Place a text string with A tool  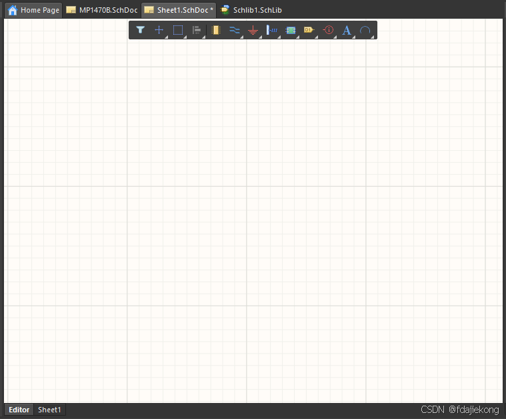click(x=347, y=30)
